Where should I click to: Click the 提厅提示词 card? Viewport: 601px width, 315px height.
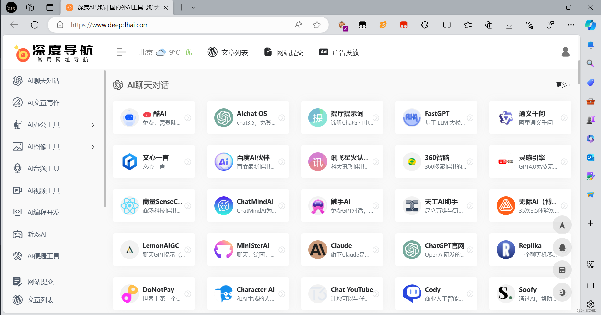coord(342,118)
